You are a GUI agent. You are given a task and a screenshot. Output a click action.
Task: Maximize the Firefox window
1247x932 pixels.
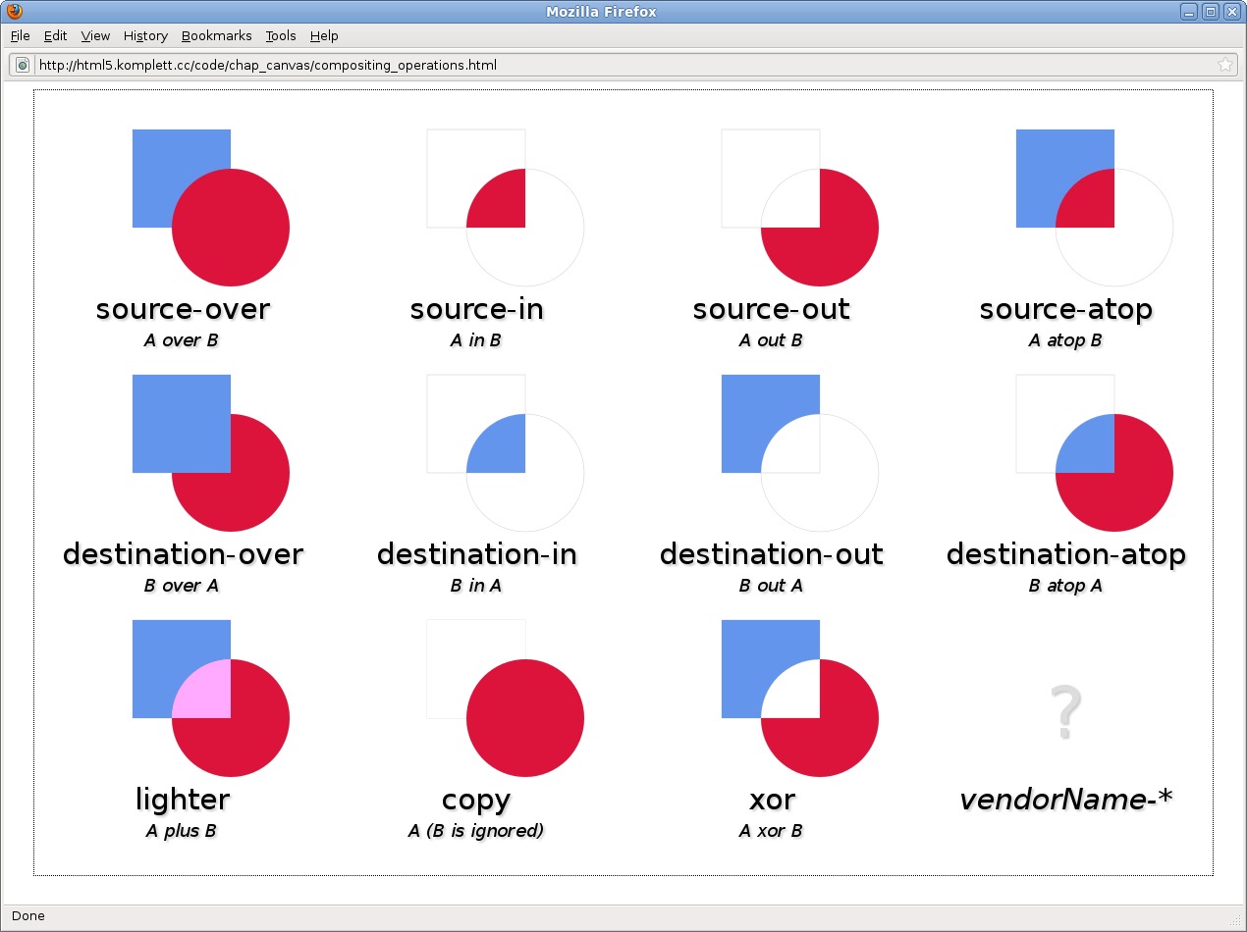(1211, 12)
